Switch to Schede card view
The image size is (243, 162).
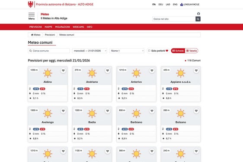(x=178, y=51)
